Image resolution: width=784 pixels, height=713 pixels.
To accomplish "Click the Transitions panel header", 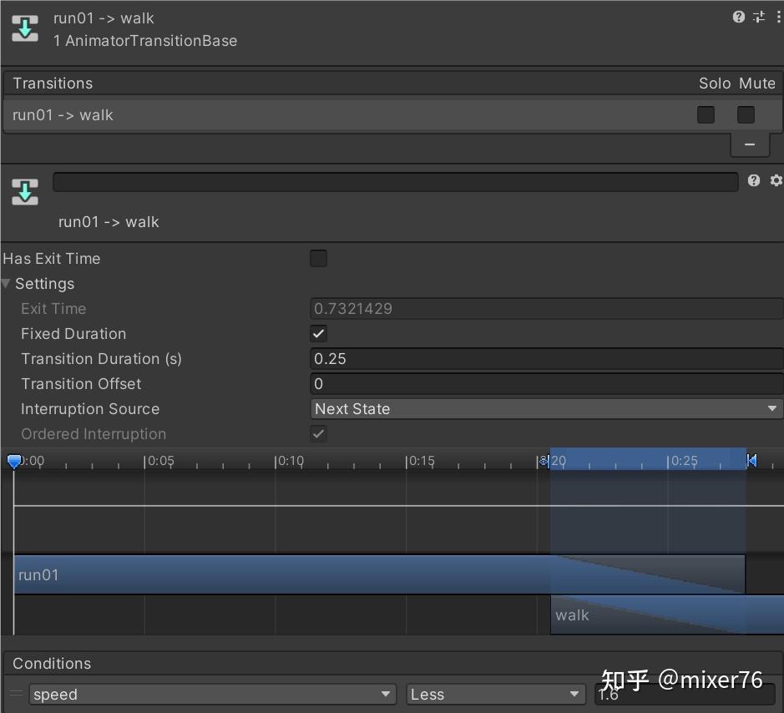I will click(52, 83).
